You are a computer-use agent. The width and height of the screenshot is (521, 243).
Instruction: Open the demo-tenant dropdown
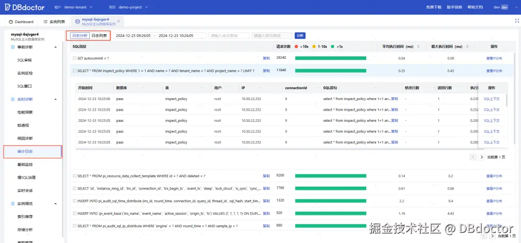point(79,7)
